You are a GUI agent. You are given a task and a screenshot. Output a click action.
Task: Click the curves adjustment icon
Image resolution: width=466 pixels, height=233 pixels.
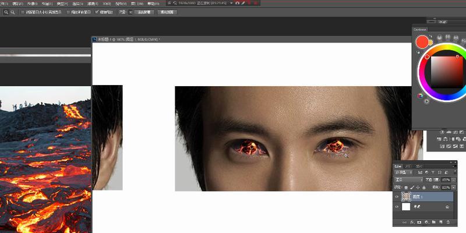pos(455,132)
